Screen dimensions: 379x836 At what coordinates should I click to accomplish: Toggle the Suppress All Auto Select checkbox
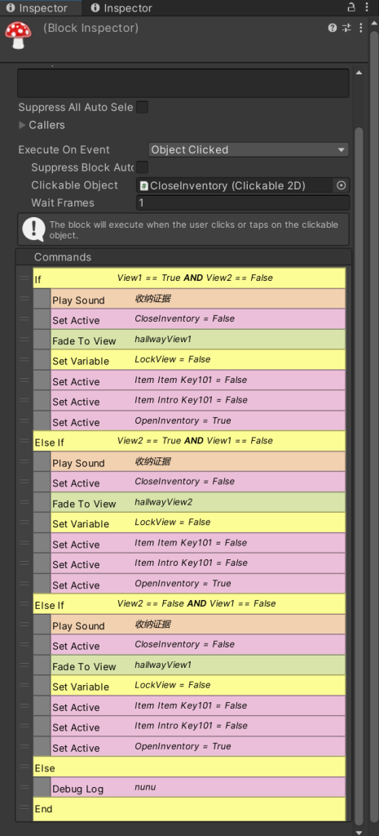coord(142,107)
